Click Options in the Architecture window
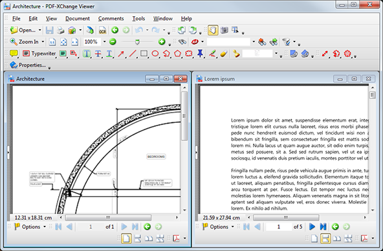The height and width of the screenshot is (251, 383). point(30,227)
